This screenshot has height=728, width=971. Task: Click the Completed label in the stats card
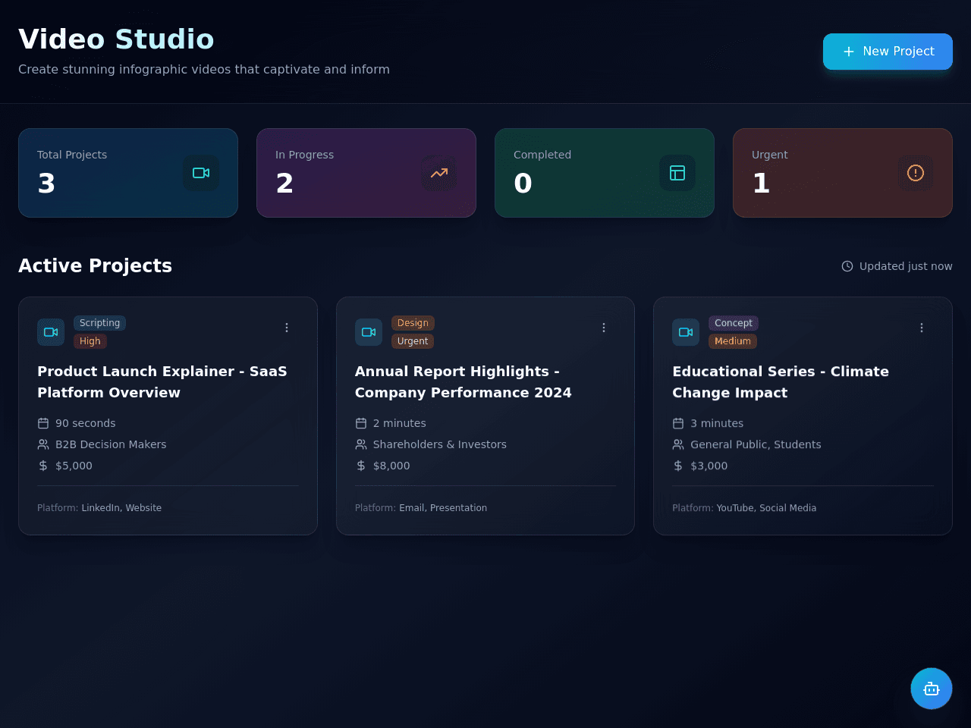point(542,155)
